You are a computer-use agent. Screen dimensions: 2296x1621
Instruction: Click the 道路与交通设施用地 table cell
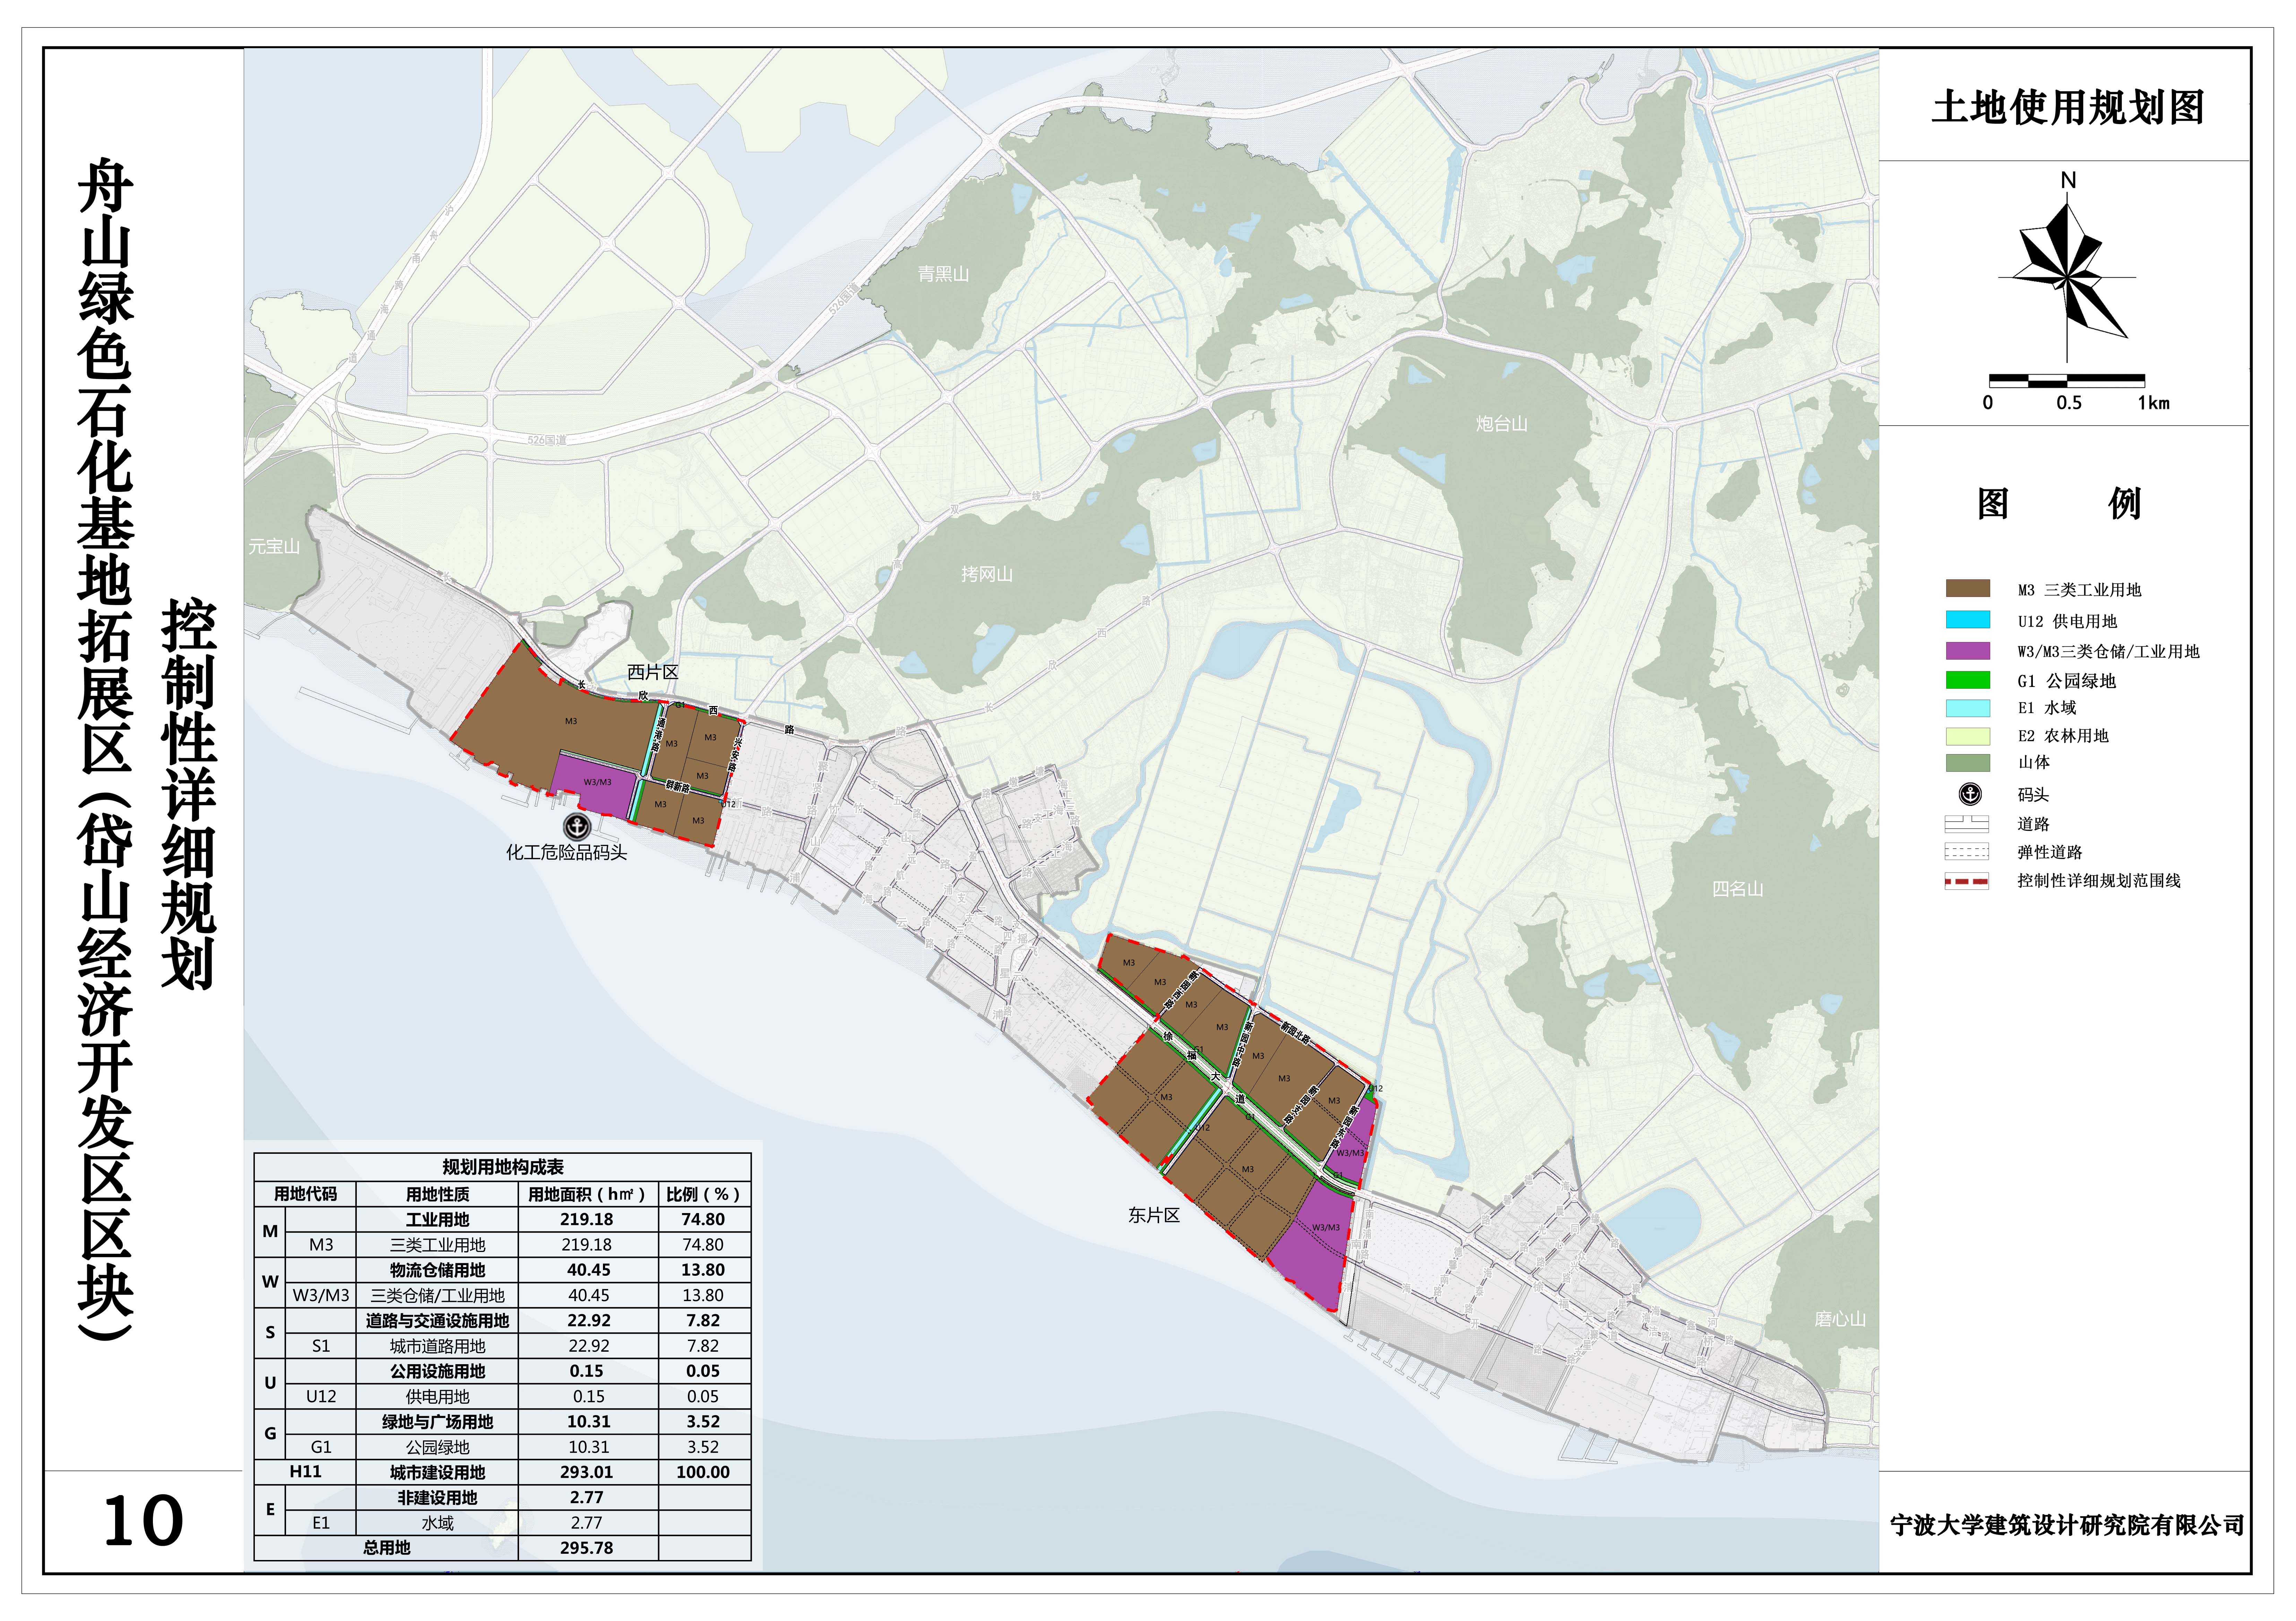pos(437,1320)
